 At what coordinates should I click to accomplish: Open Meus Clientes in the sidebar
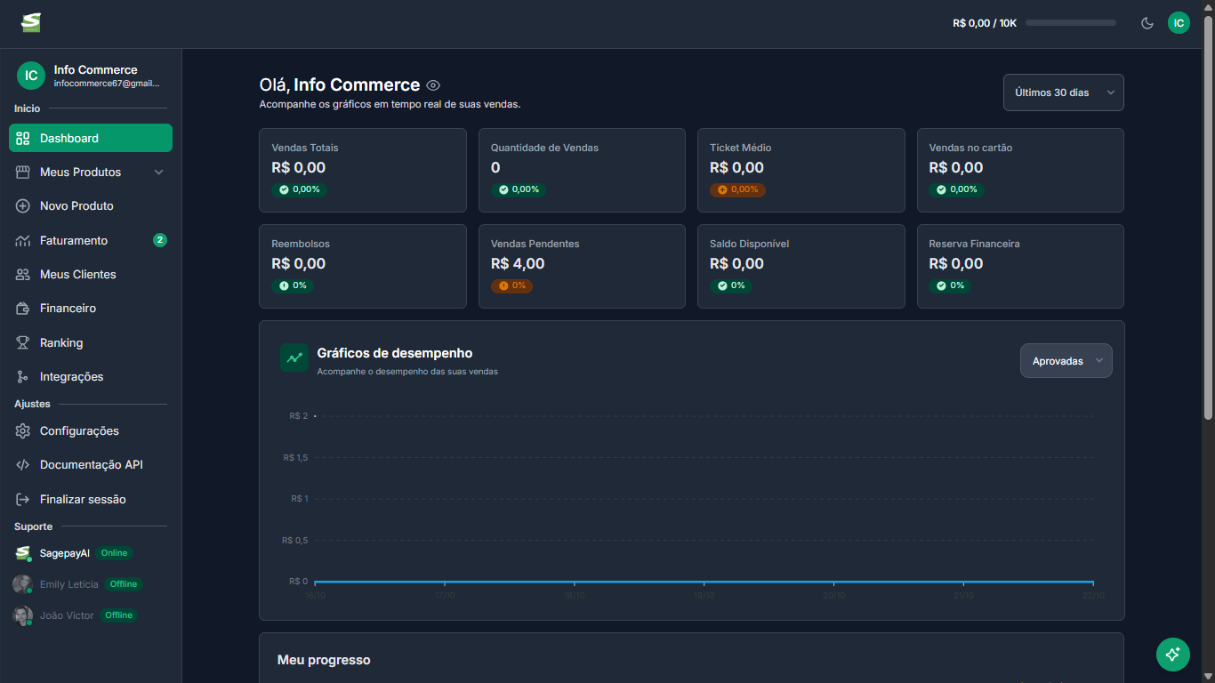78,275
